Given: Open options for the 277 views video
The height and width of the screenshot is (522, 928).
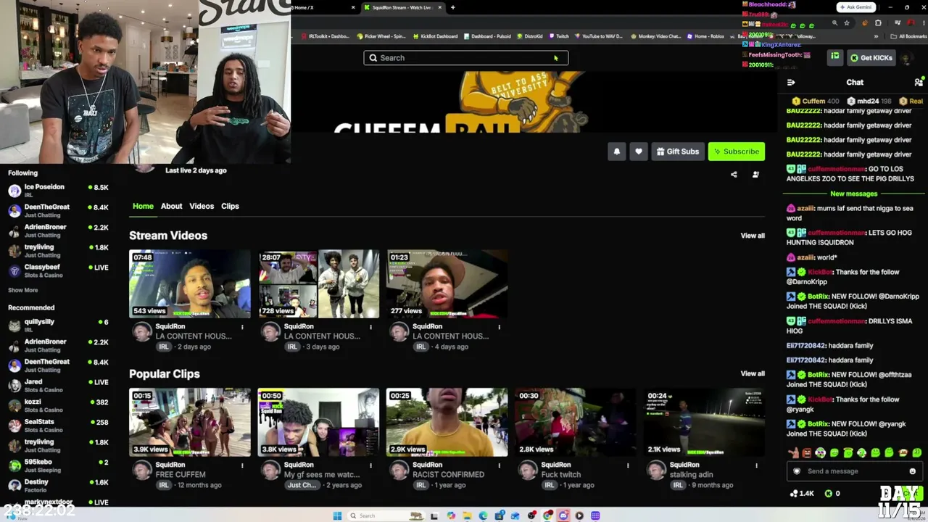Looking at the screenshot, I should click(499, 327).
